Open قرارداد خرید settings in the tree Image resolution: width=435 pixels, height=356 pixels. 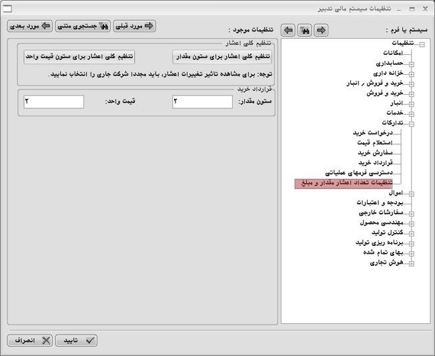pos(373,162)
